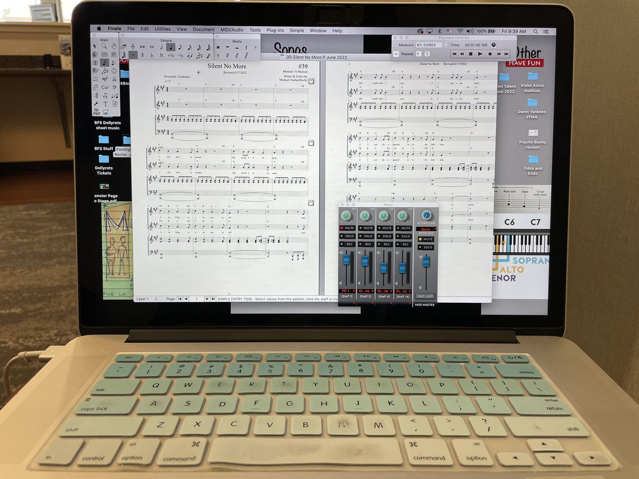Select the Tuplet tool in Main palette
This screenshot has height=479, width=639.
tap(104, 71)
